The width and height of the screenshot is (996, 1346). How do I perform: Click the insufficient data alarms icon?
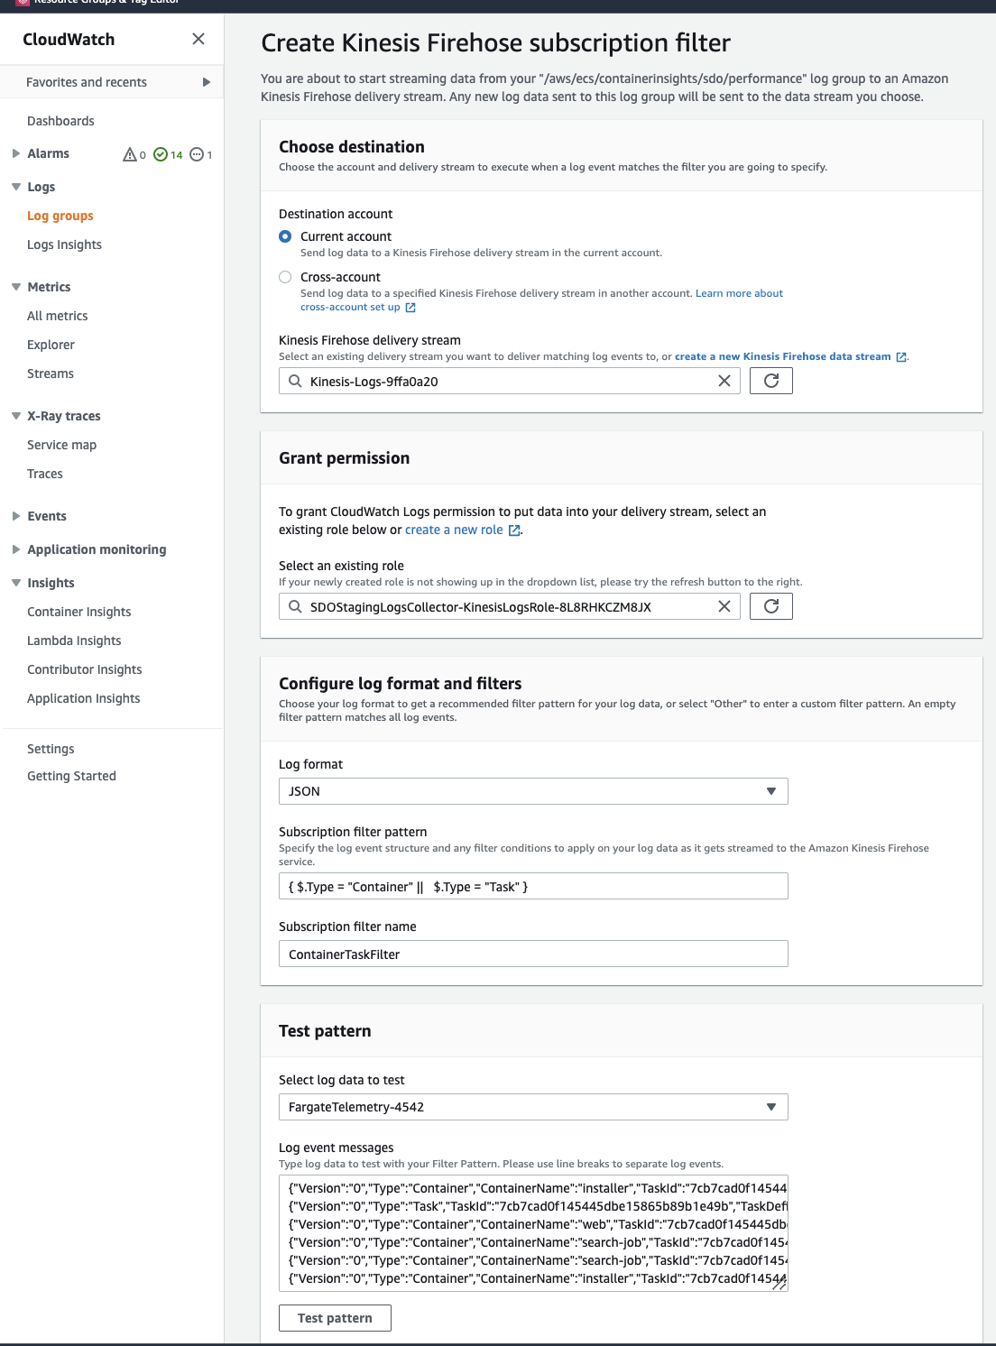(197, 154)
